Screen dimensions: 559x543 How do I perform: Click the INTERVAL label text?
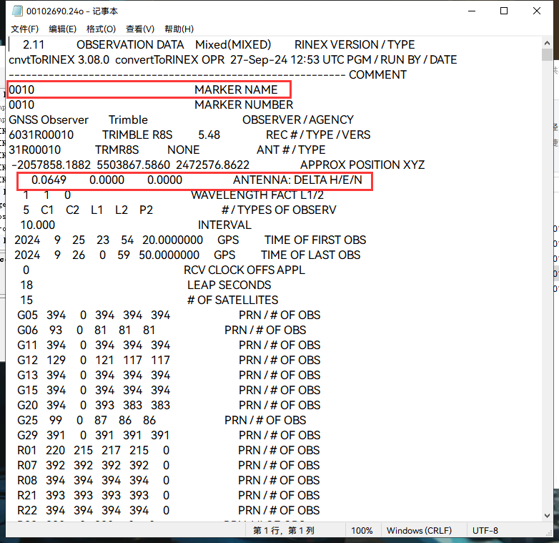224,225
